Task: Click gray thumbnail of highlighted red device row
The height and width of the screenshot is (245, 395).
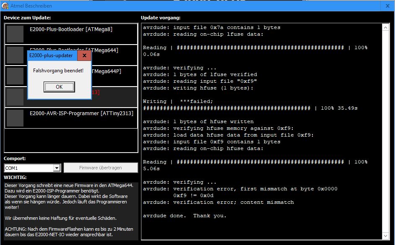Action: point(15,97)
